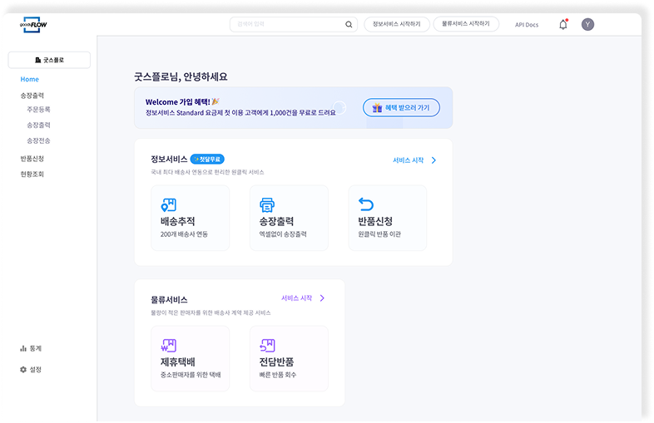Viewport: 654px width, 423px height.
Task: Click the 200개 배송사 연동 text
Action: pos(184,234)
